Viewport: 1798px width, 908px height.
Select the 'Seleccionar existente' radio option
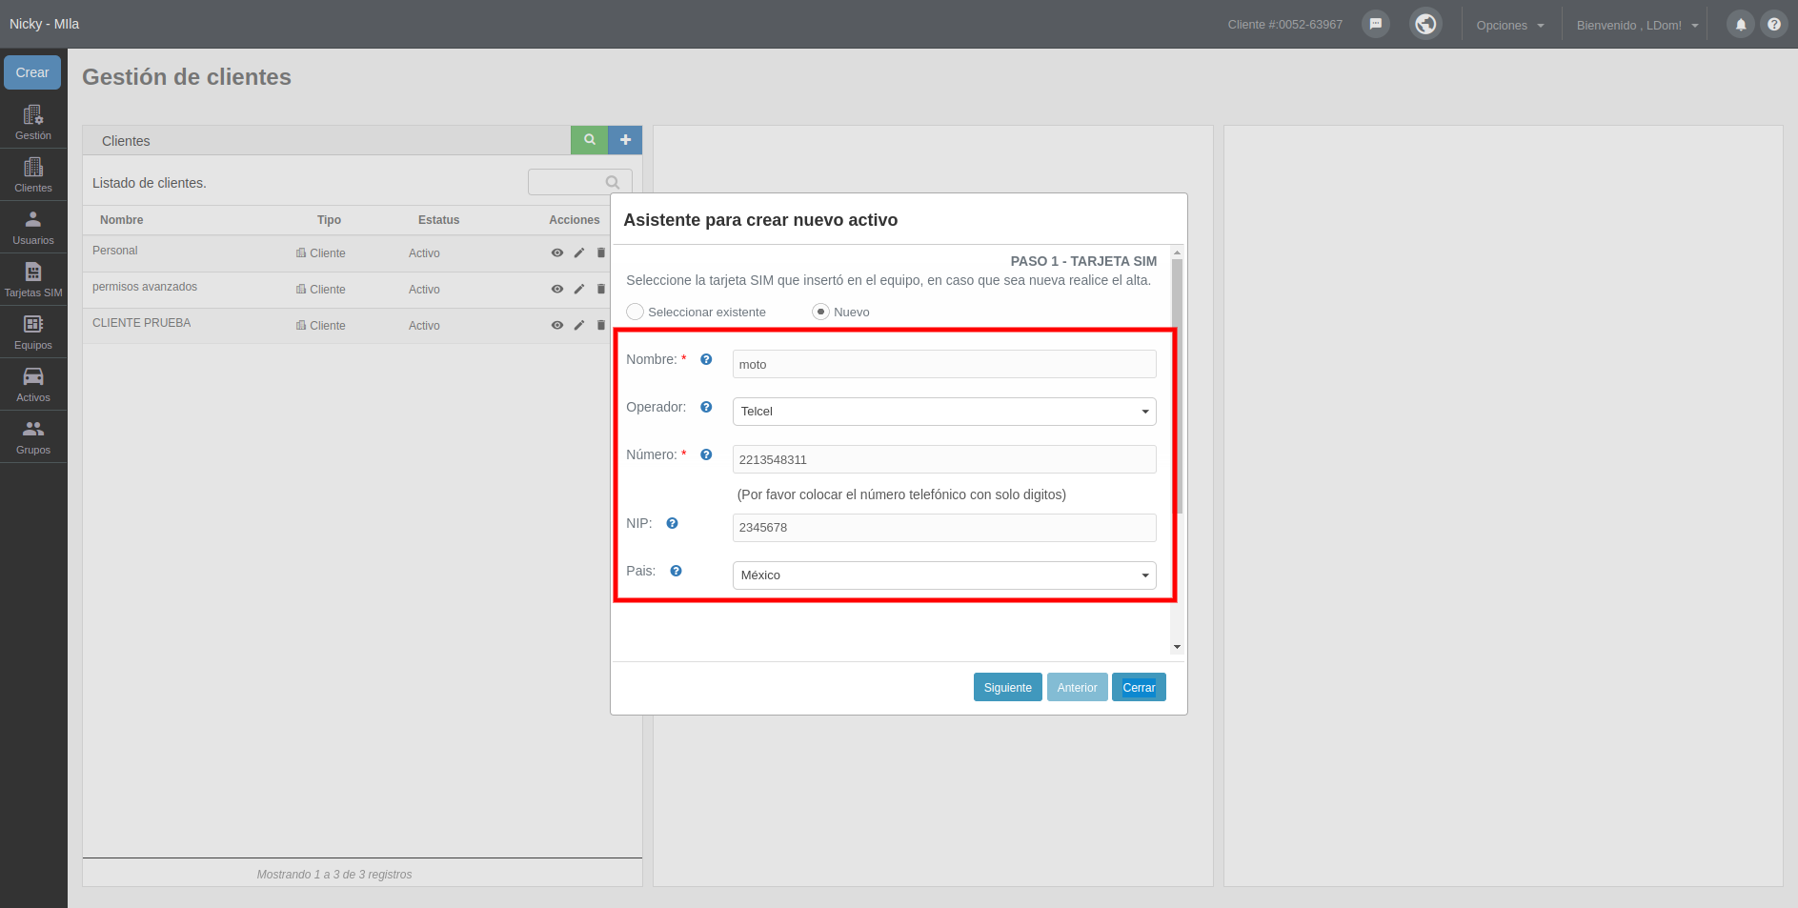pyautogui.click(x=635, y=312)
